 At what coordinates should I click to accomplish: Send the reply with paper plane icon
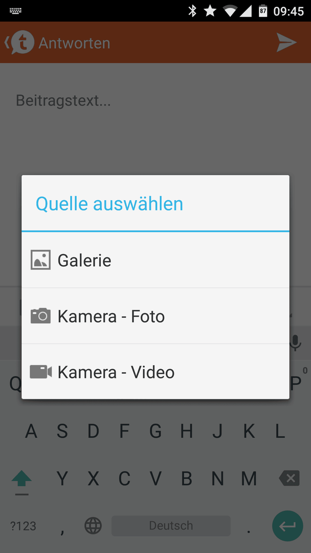[286, 42]
